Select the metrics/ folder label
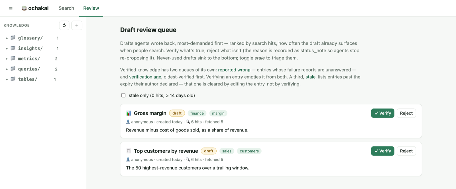The height and width of the screenshot is (189, 456). (29, 59)
